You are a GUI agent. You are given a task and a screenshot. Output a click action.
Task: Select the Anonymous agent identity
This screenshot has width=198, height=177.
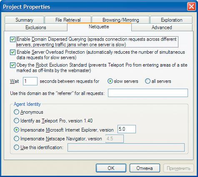point(16,112)
